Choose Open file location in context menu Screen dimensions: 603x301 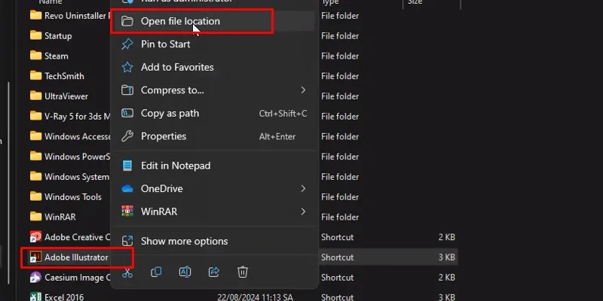pyautogui.click(x=213, y=21)
